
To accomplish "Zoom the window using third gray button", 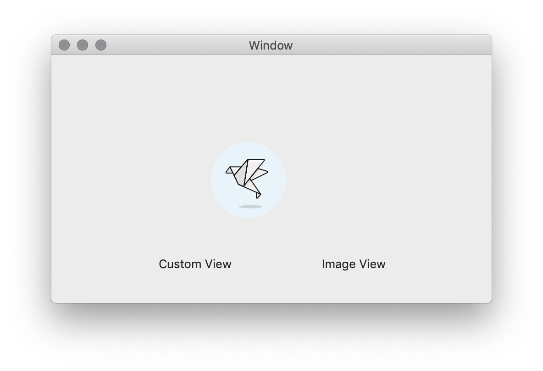I will 101,45.
